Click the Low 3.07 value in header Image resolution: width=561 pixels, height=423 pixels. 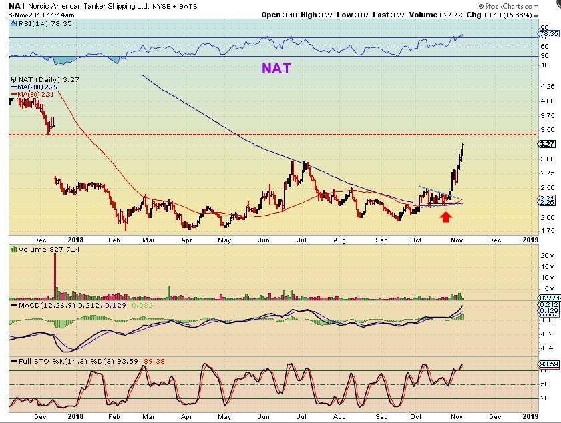353,15
